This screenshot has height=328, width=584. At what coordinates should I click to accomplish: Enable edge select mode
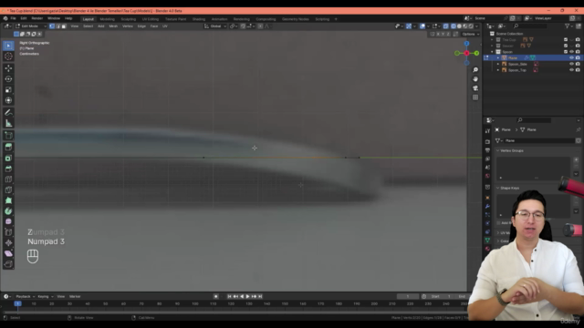pos(57,26)
